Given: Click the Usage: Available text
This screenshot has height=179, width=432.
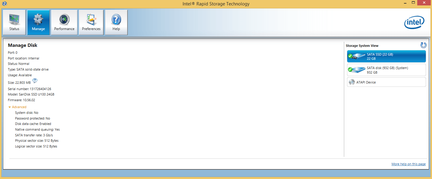Looking at the screenshot, I should tap(20, 75).
